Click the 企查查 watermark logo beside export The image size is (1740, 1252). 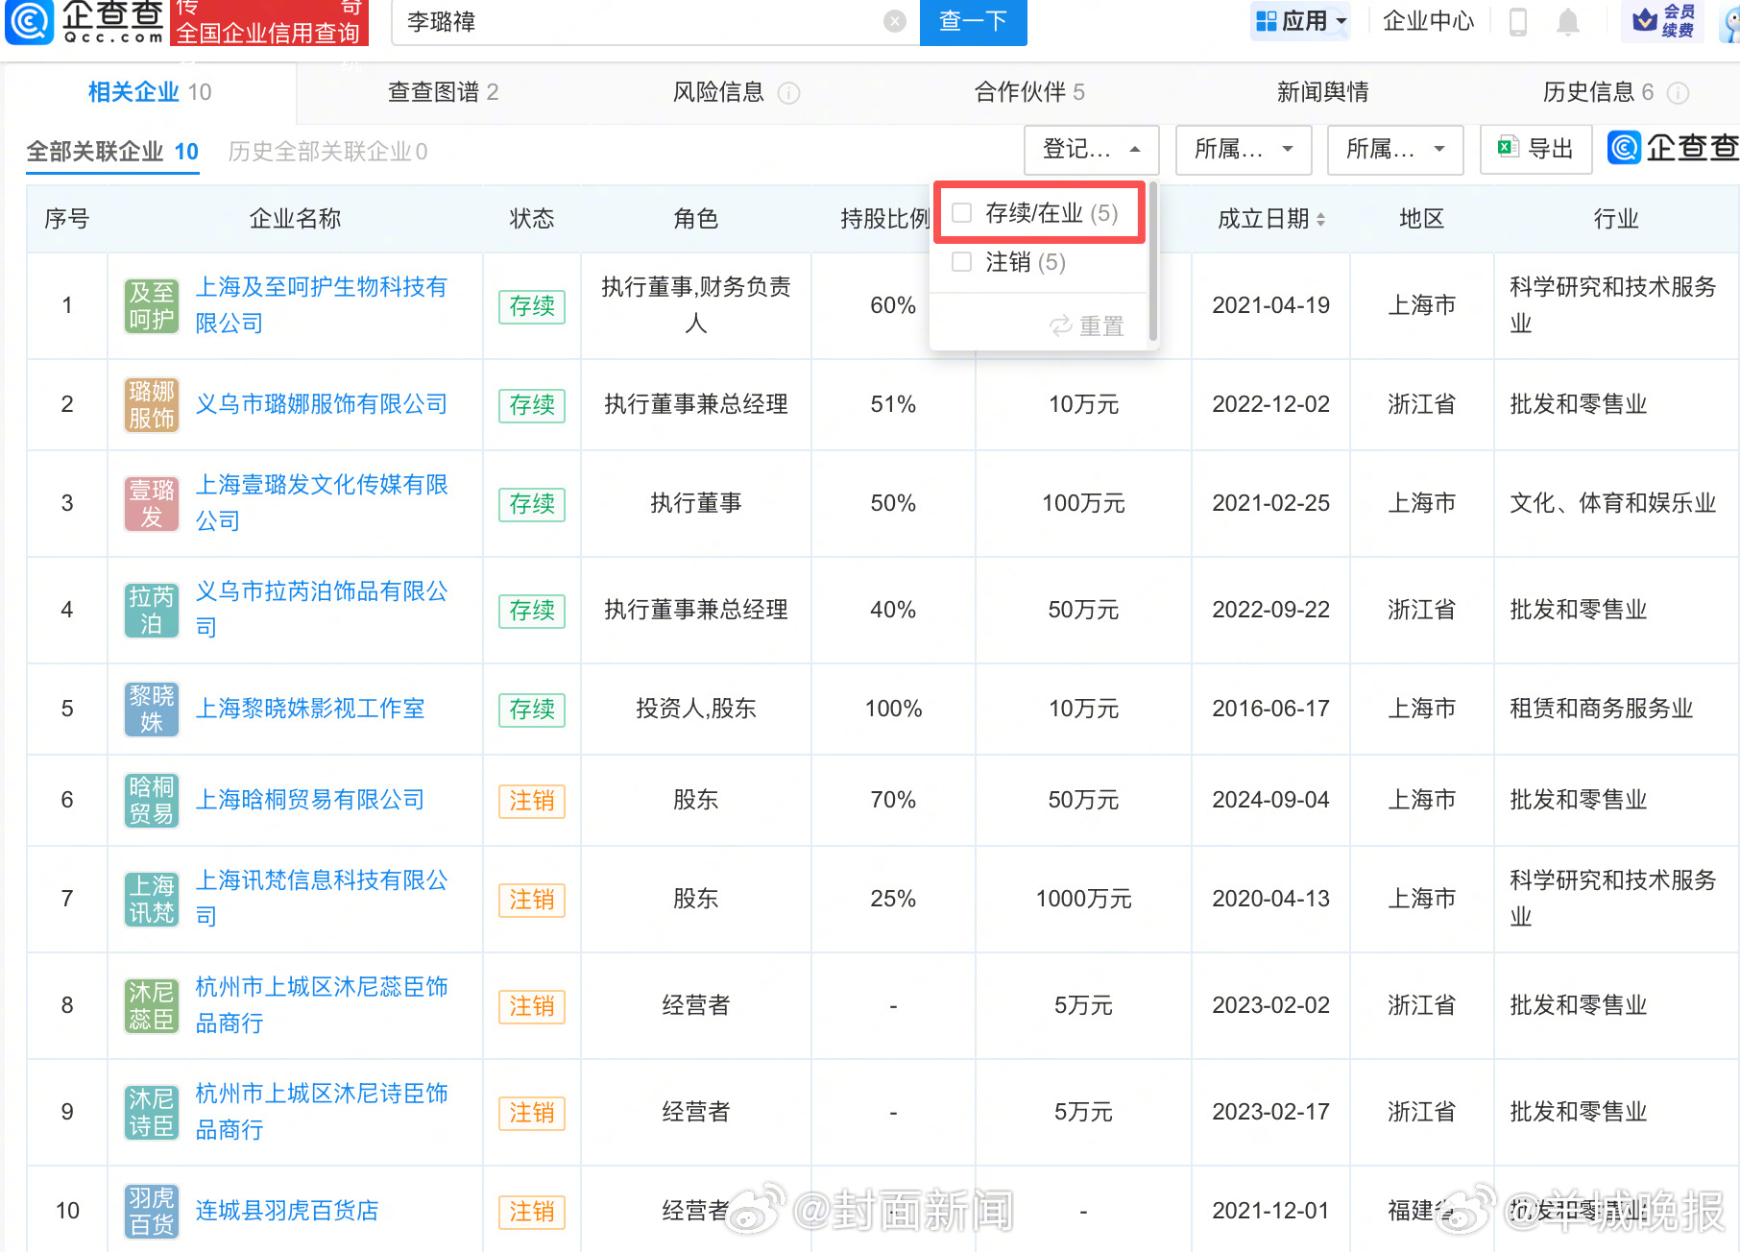pyautogui.click(x=1673, y=148)
